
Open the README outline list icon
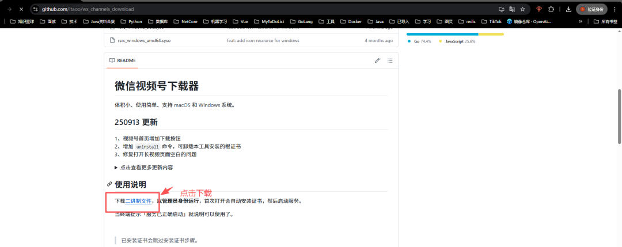tap(390, 60)
